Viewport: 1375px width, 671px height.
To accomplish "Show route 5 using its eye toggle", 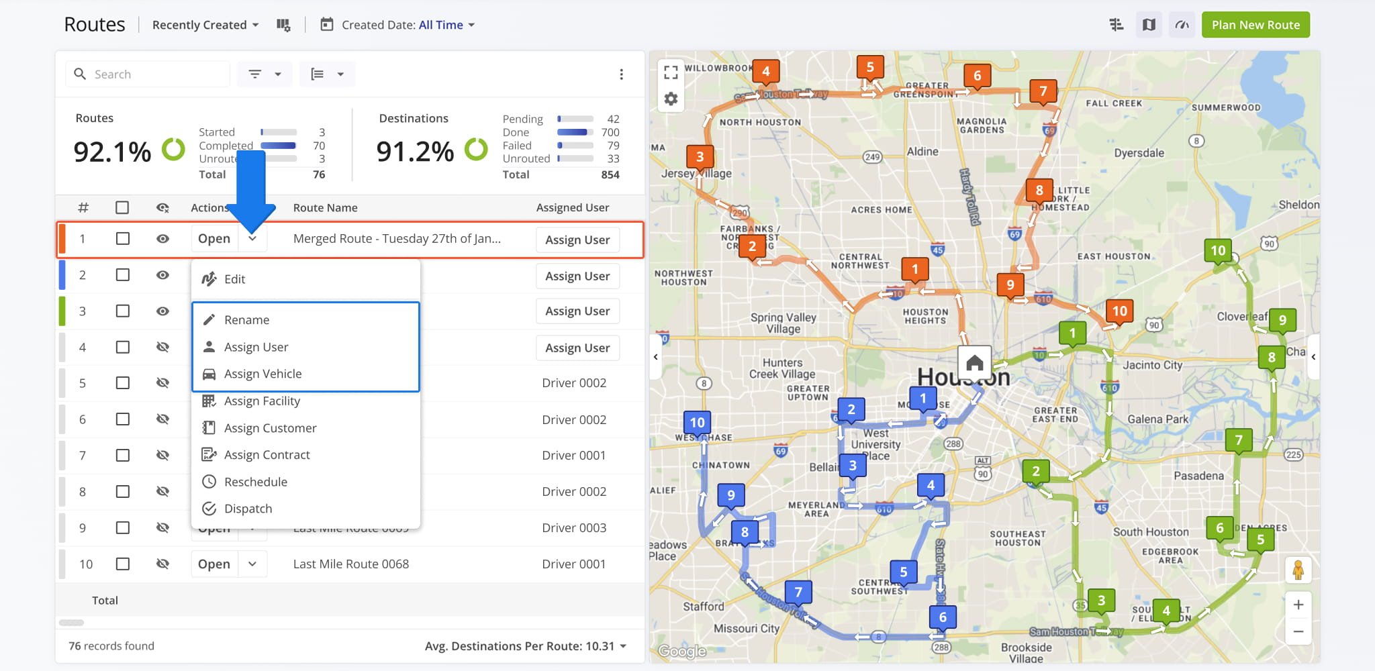I will (163, 382).
